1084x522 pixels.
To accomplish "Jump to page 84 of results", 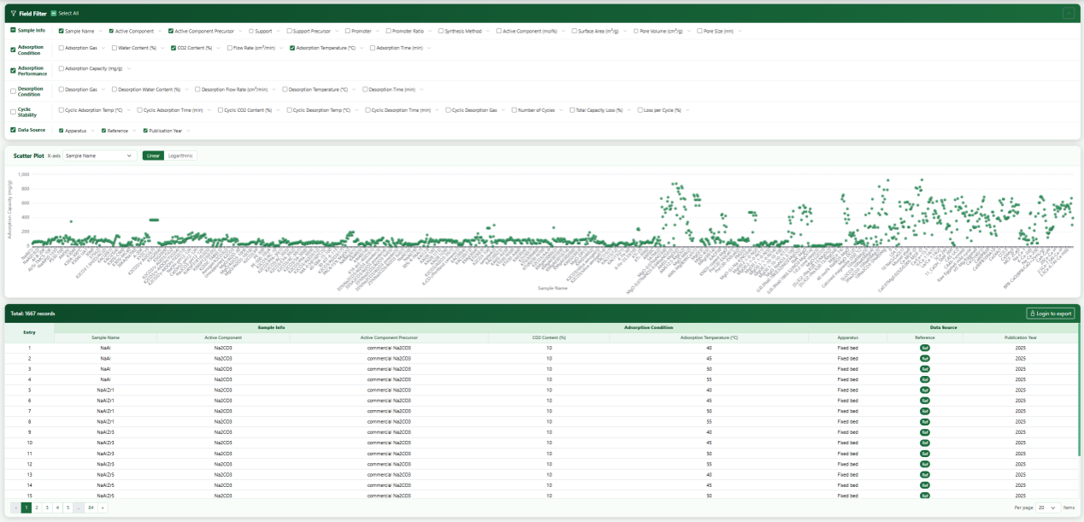I will (x=91, y=507).
